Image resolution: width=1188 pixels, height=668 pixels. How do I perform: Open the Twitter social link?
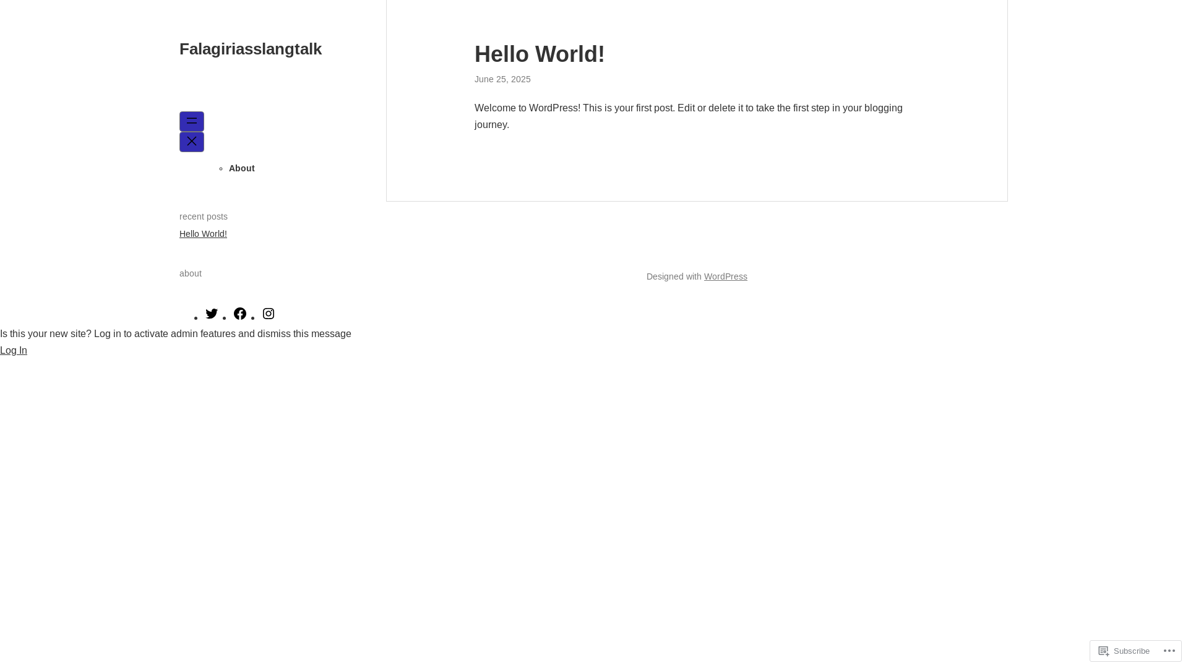pos(212,314)
